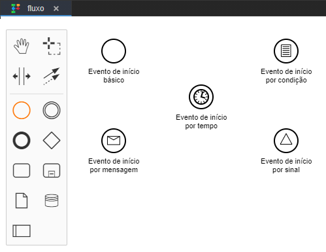Create a data object from palette
326x252 pixels.
tap(22, 200)
